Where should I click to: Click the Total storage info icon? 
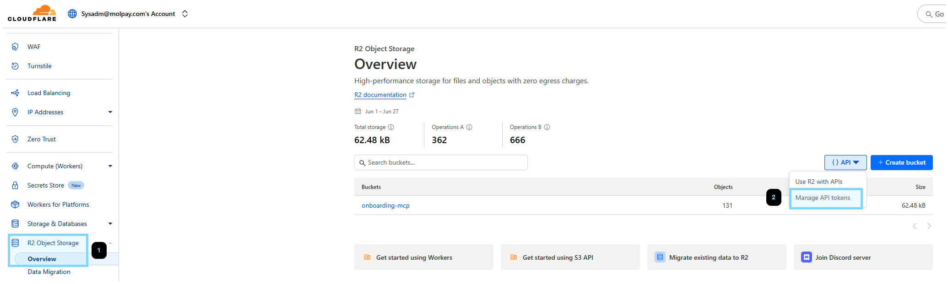[x=391, y=127]
